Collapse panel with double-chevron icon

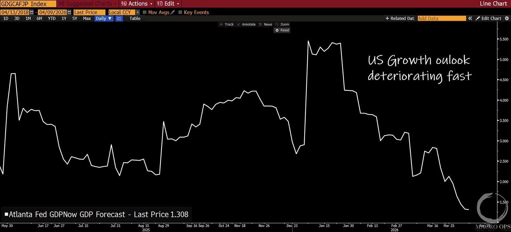[x=470, y=18]
